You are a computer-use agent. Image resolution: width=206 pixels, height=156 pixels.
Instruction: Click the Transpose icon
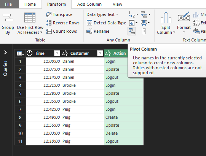pos(48,14)
